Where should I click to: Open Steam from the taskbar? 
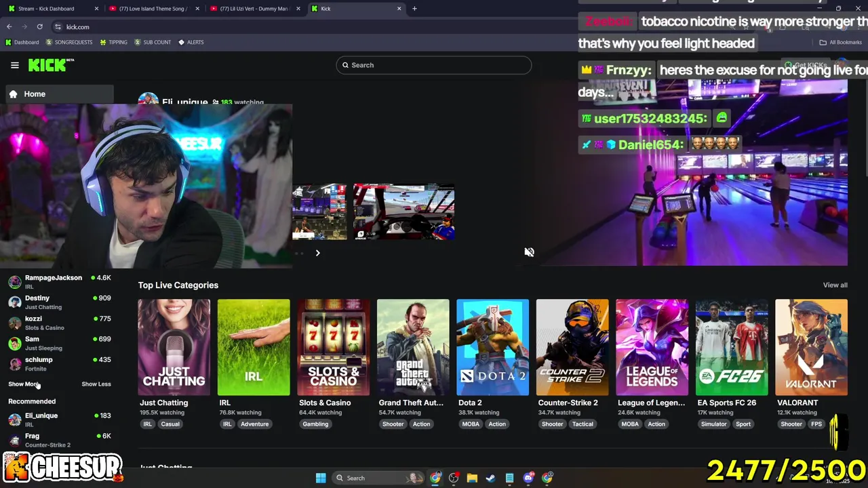[x=490, y=478]
